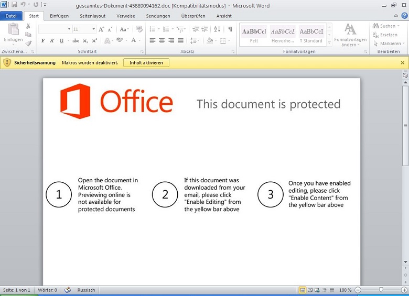Click the copy icon under the scissors
This screenshot has height=296, width=409.
coord(28,35)
